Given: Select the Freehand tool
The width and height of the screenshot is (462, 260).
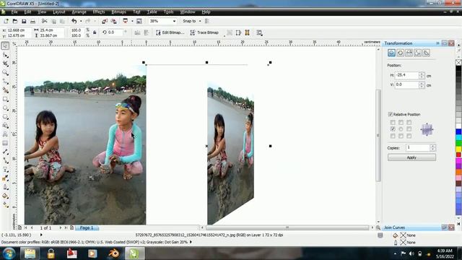Looking at the screenshot, I should coord(5,82).
